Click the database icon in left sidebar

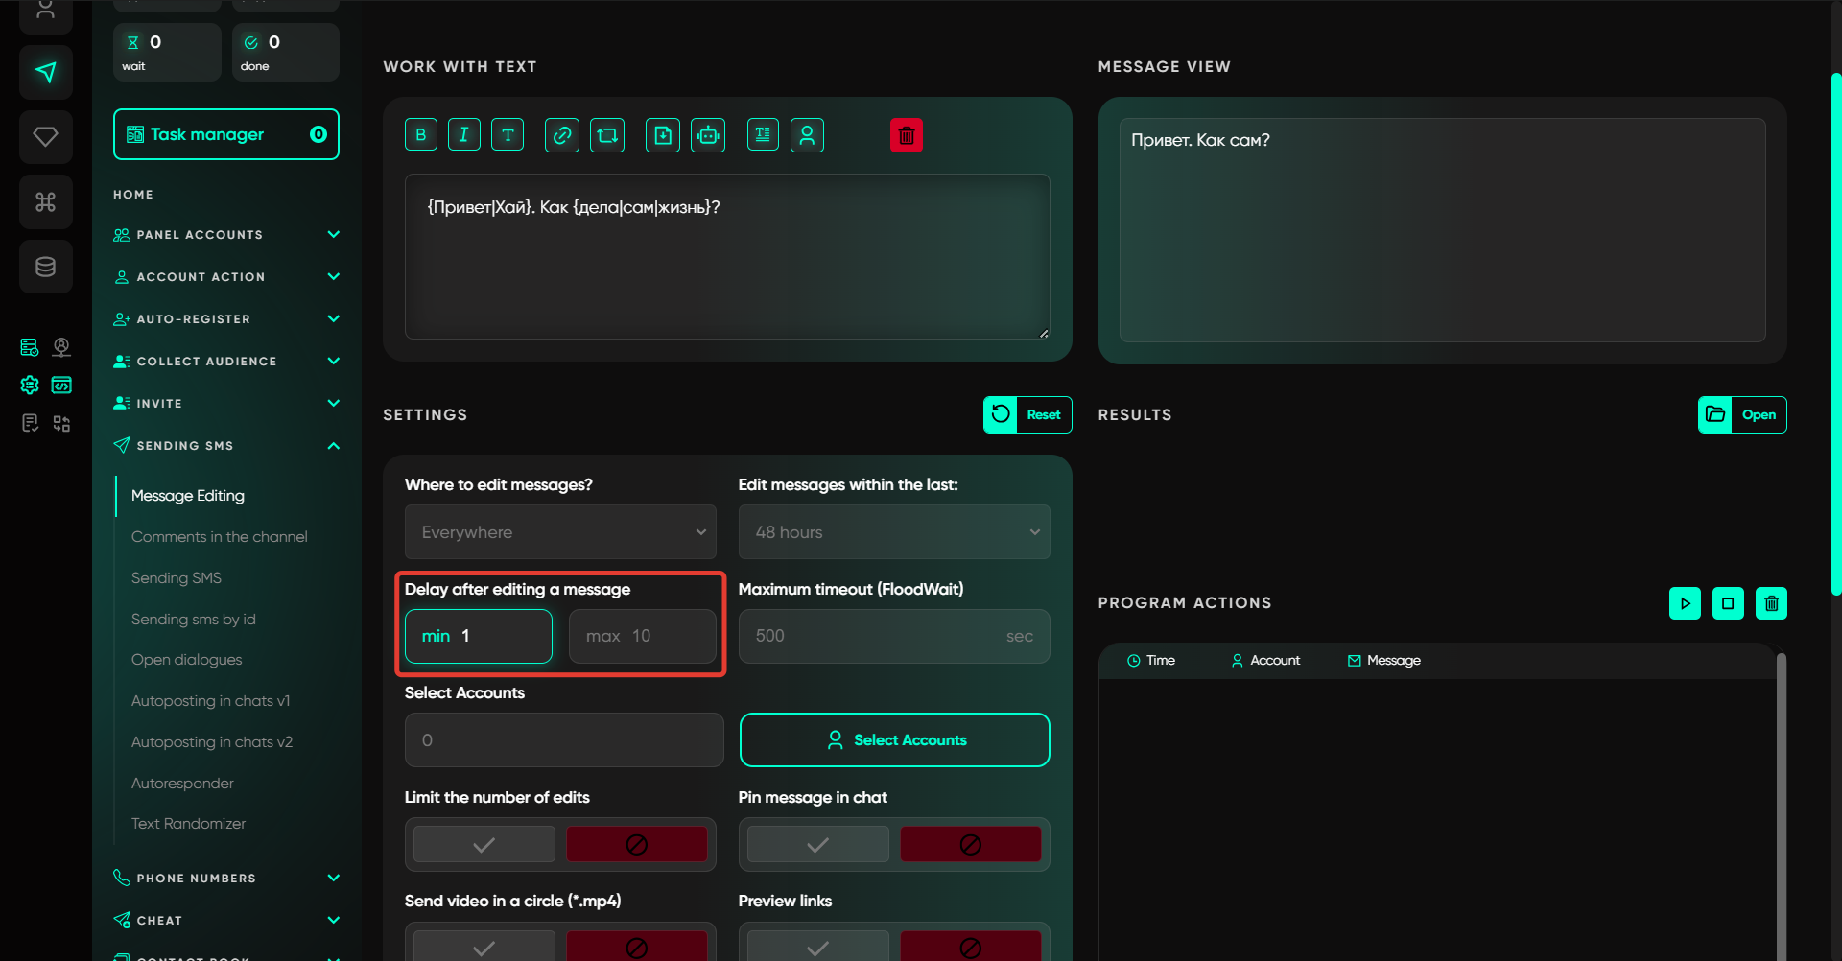click(45, 267)
